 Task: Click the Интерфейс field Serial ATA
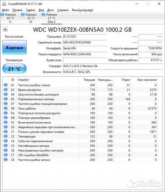pos(85,48)
